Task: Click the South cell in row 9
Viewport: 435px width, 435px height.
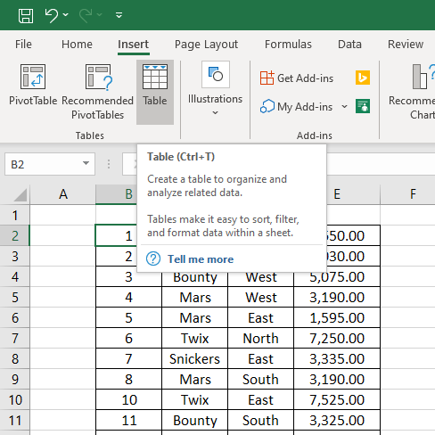Action: pyautogui.click(x=260, y=379)
